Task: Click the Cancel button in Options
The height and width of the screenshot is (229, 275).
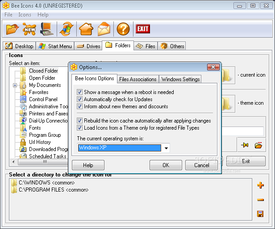Action: [201, 165]
